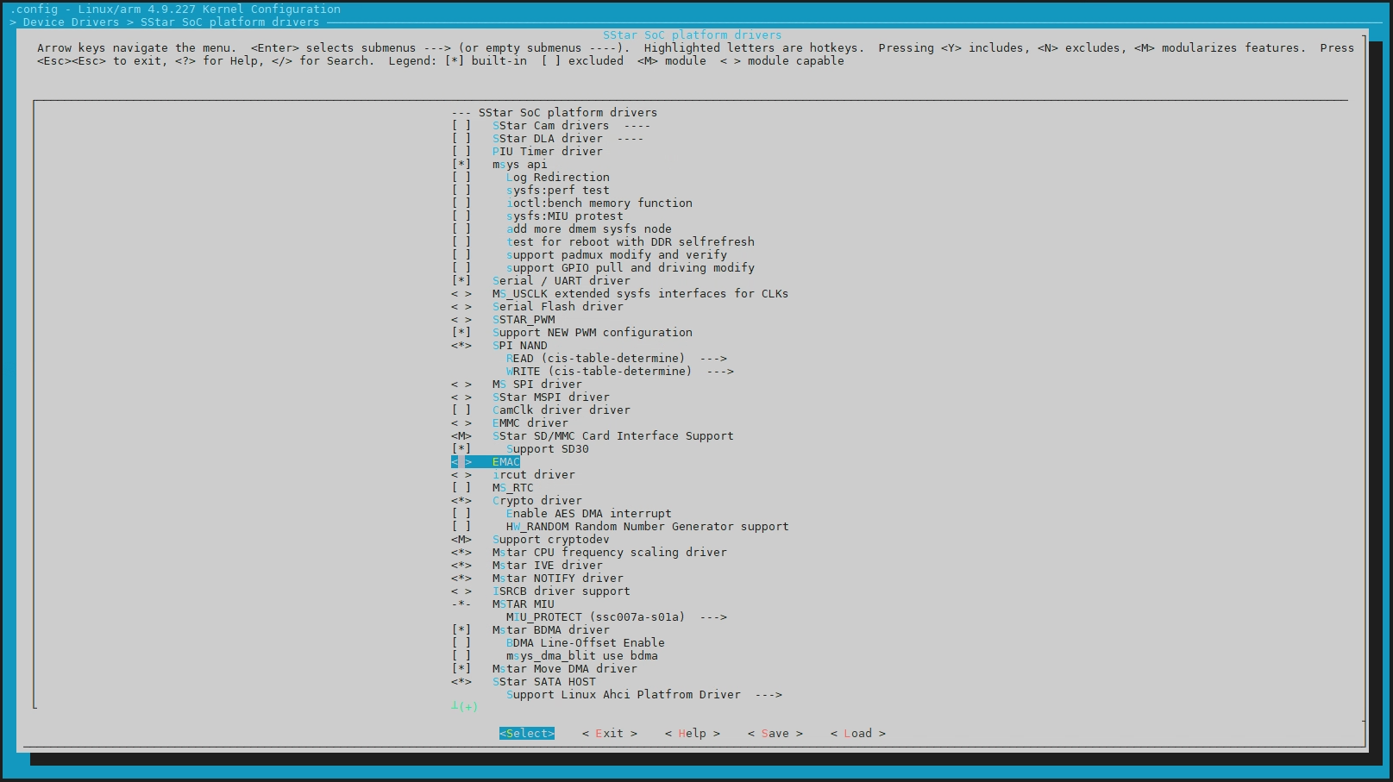Enable add more dmem sysfs node

(x=461, y=229)
